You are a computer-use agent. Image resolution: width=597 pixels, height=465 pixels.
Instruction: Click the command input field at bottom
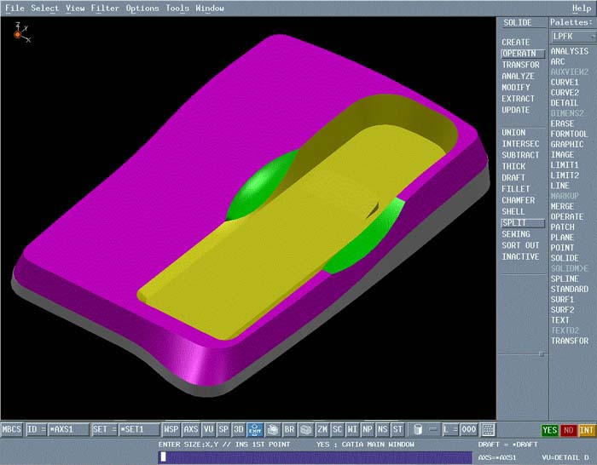coord(314,457)
